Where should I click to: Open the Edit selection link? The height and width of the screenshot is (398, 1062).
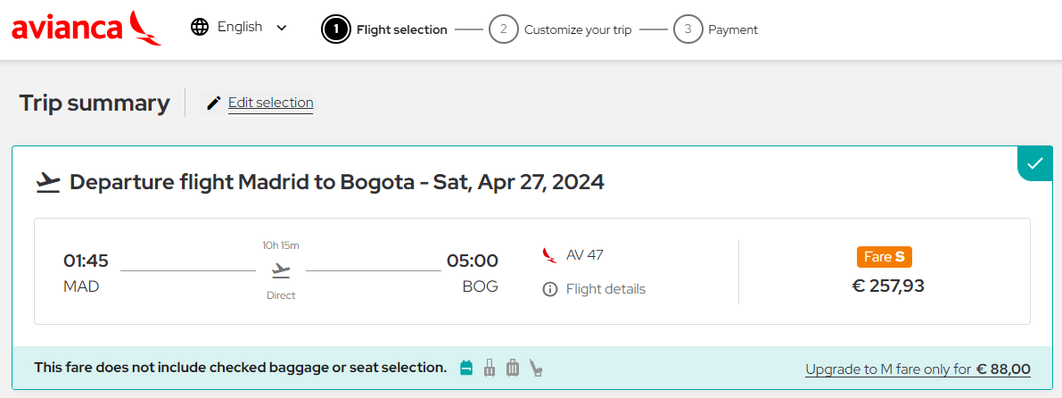click(271, 103)
